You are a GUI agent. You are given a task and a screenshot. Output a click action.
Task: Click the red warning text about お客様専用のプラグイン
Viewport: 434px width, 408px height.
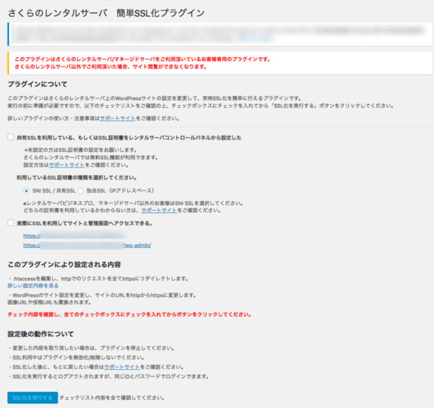pos(142,59)
